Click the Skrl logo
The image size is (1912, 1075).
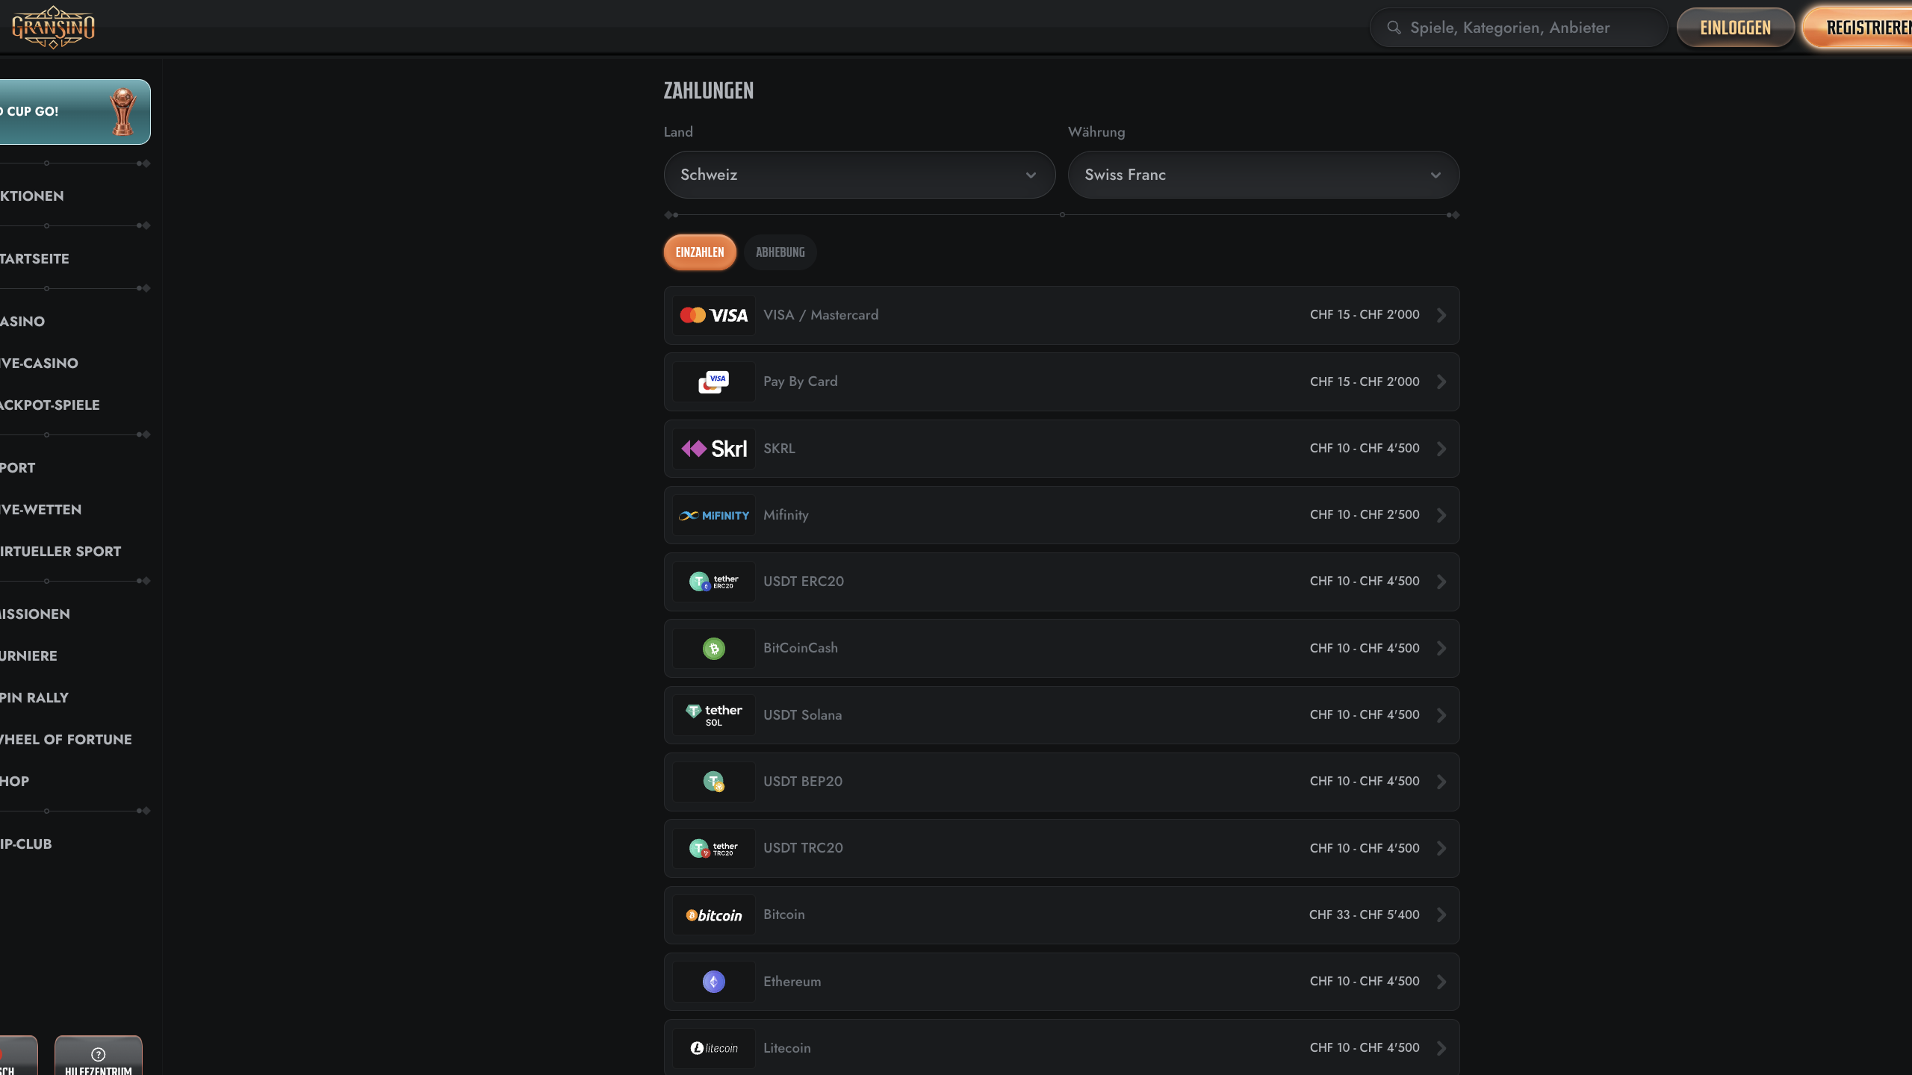coord(714,449)
